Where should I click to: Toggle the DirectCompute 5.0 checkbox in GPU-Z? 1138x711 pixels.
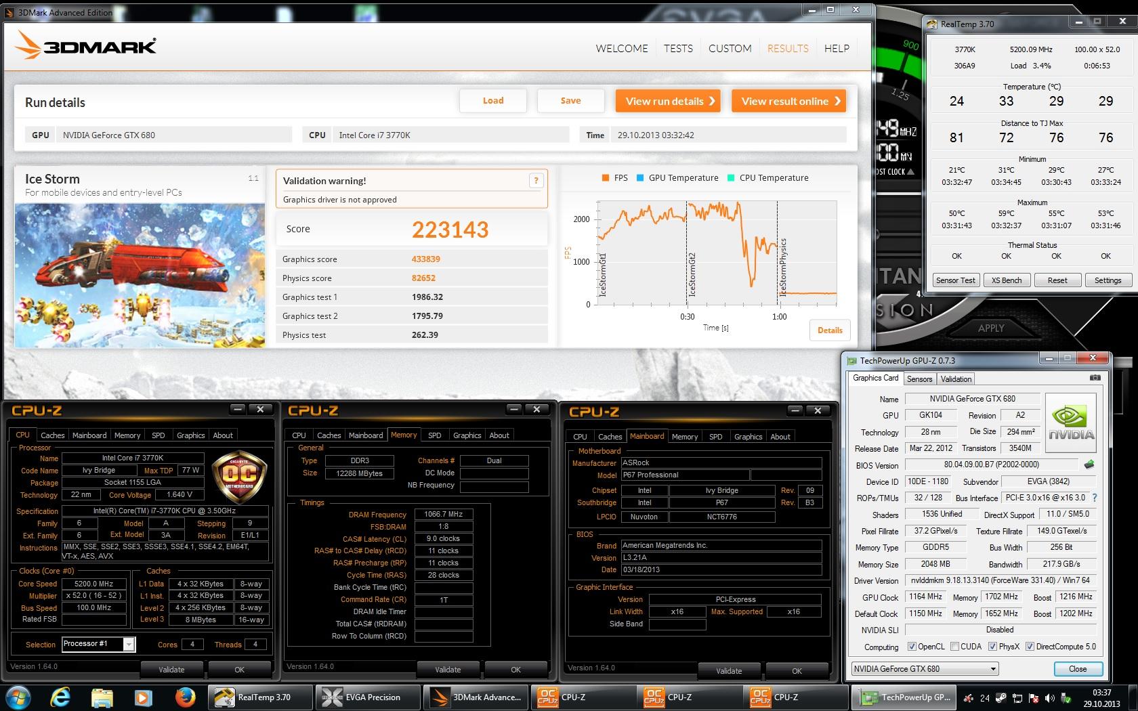tap(1030, 647)
